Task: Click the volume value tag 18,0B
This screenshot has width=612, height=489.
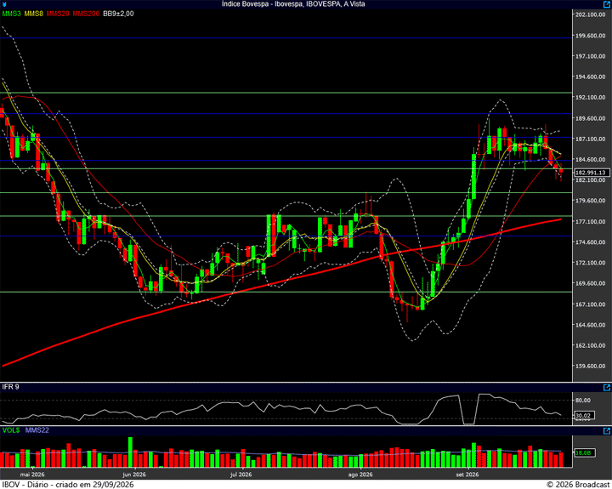Action: click(583, 453)
